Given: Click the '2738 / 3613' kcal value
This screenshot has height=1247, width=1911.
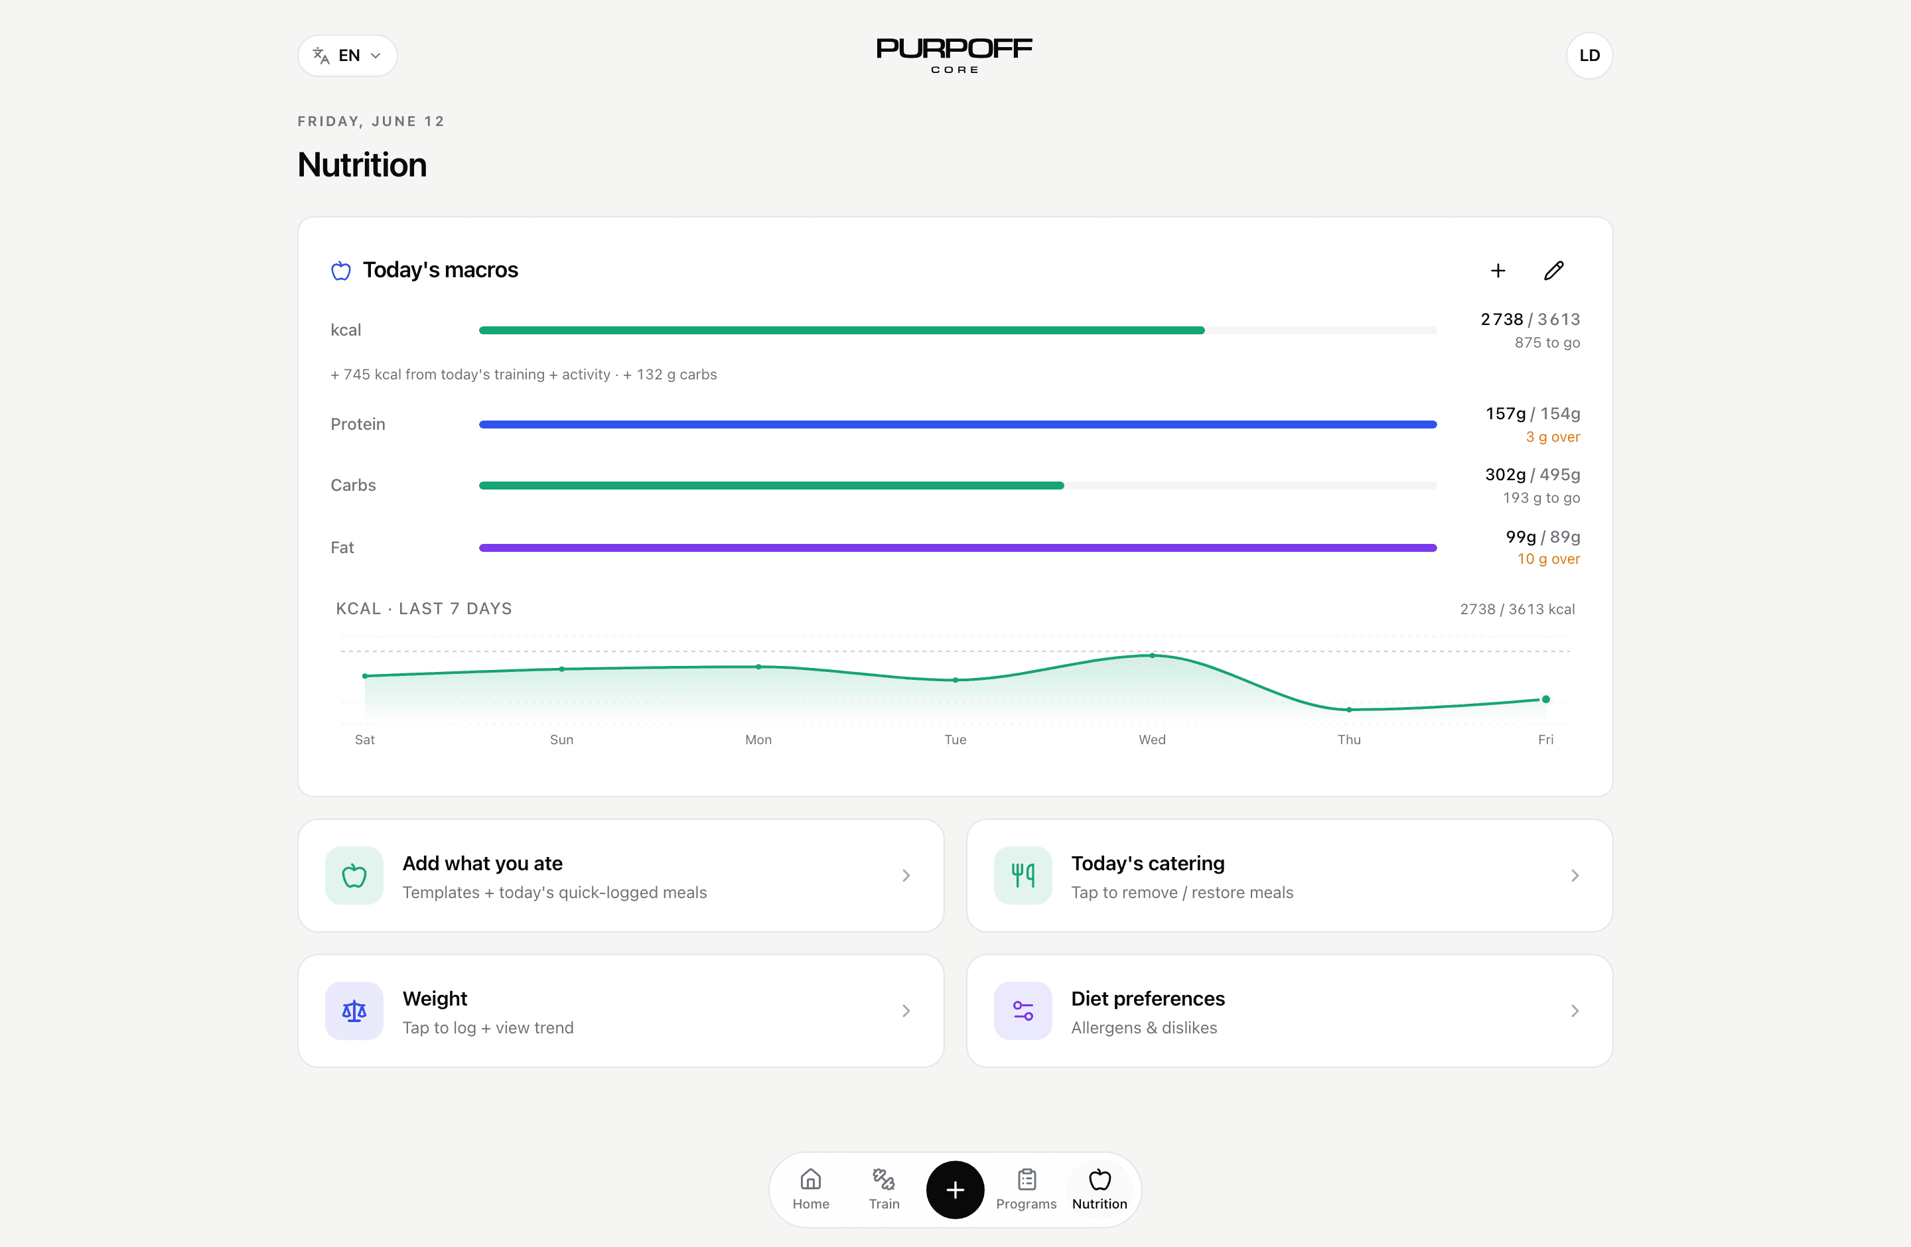Looking at the screenshot, I should [1529, 319].
